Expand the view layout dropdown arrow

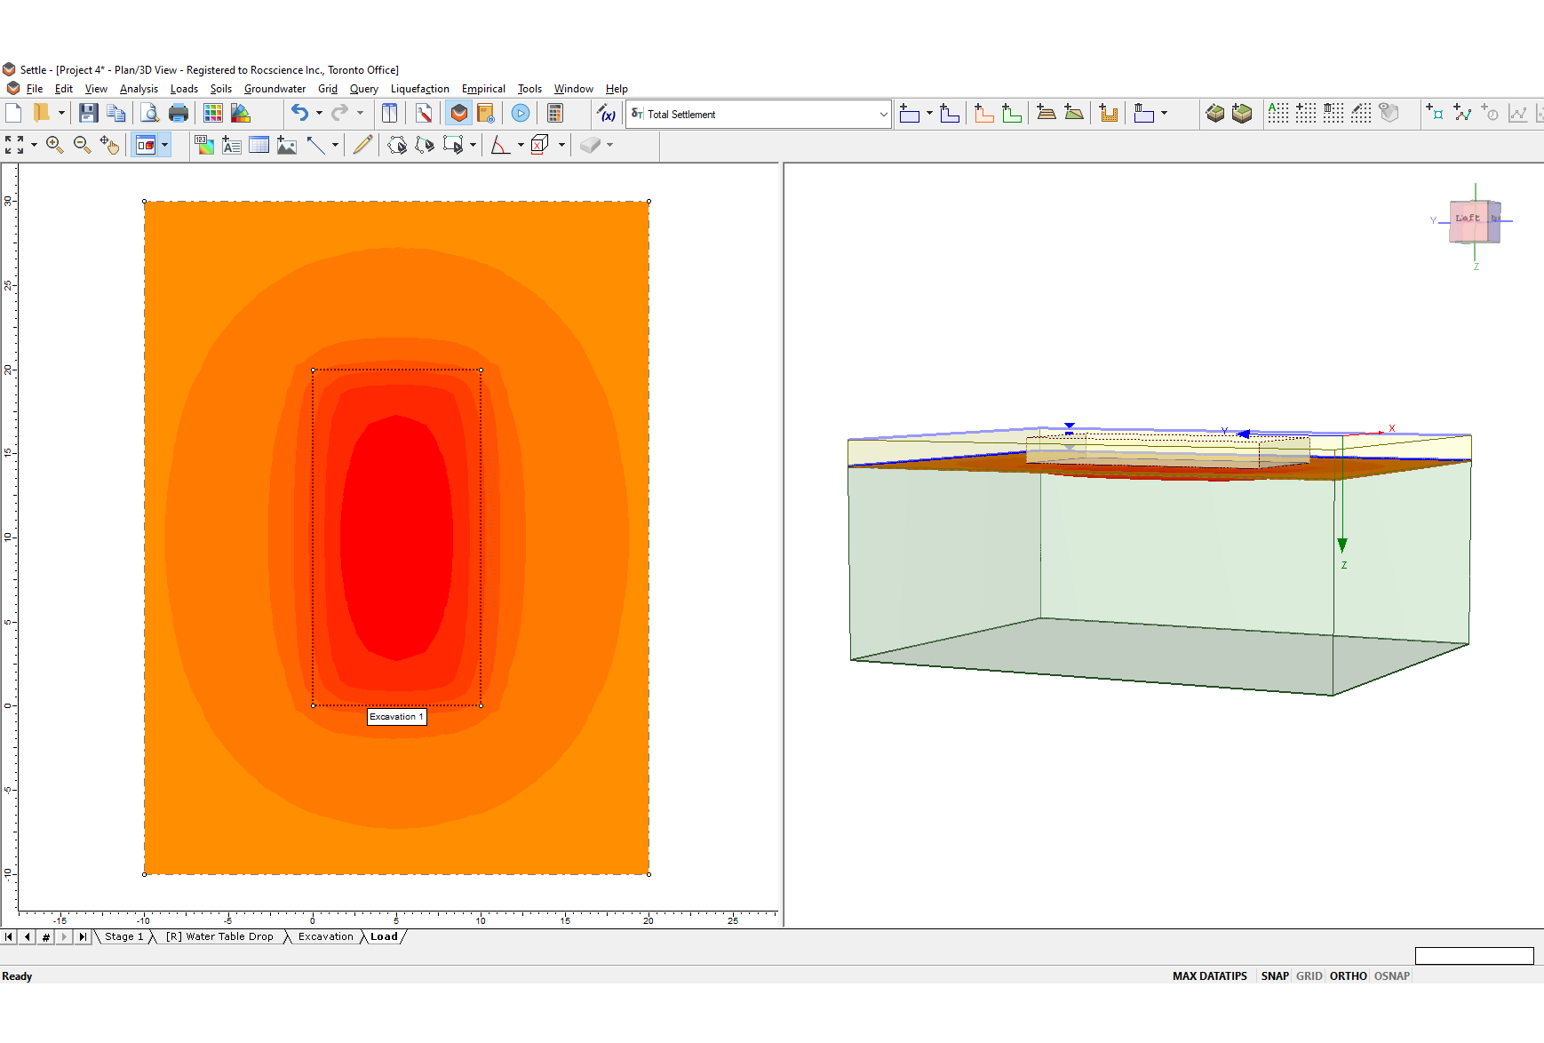[164, 145]
